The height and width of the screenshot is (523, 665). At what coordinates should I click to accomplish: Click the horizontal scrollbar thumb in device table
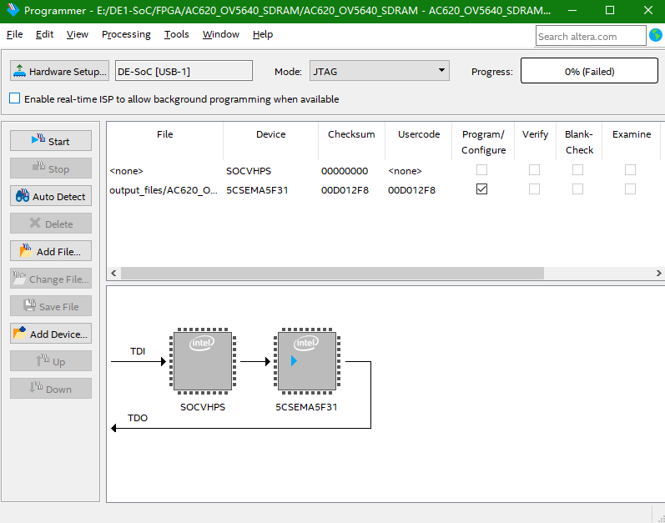[x=332, y=273]
